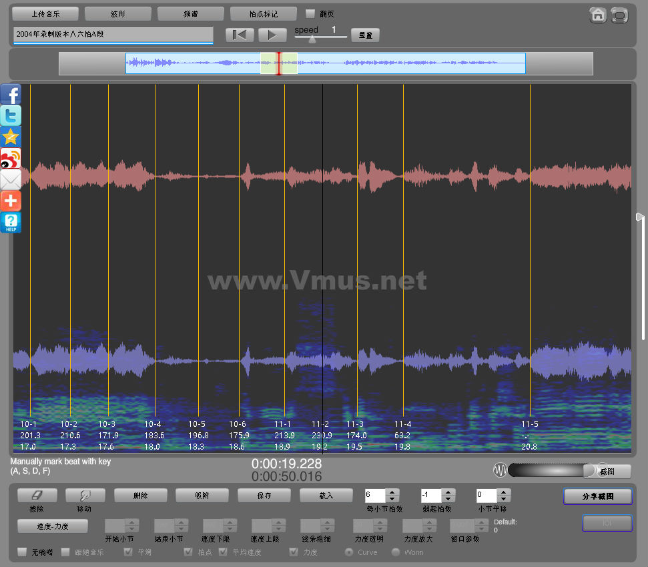Click the Facebook share icon
This screenshot has width=648, height=567.
[x=11, y=94]
